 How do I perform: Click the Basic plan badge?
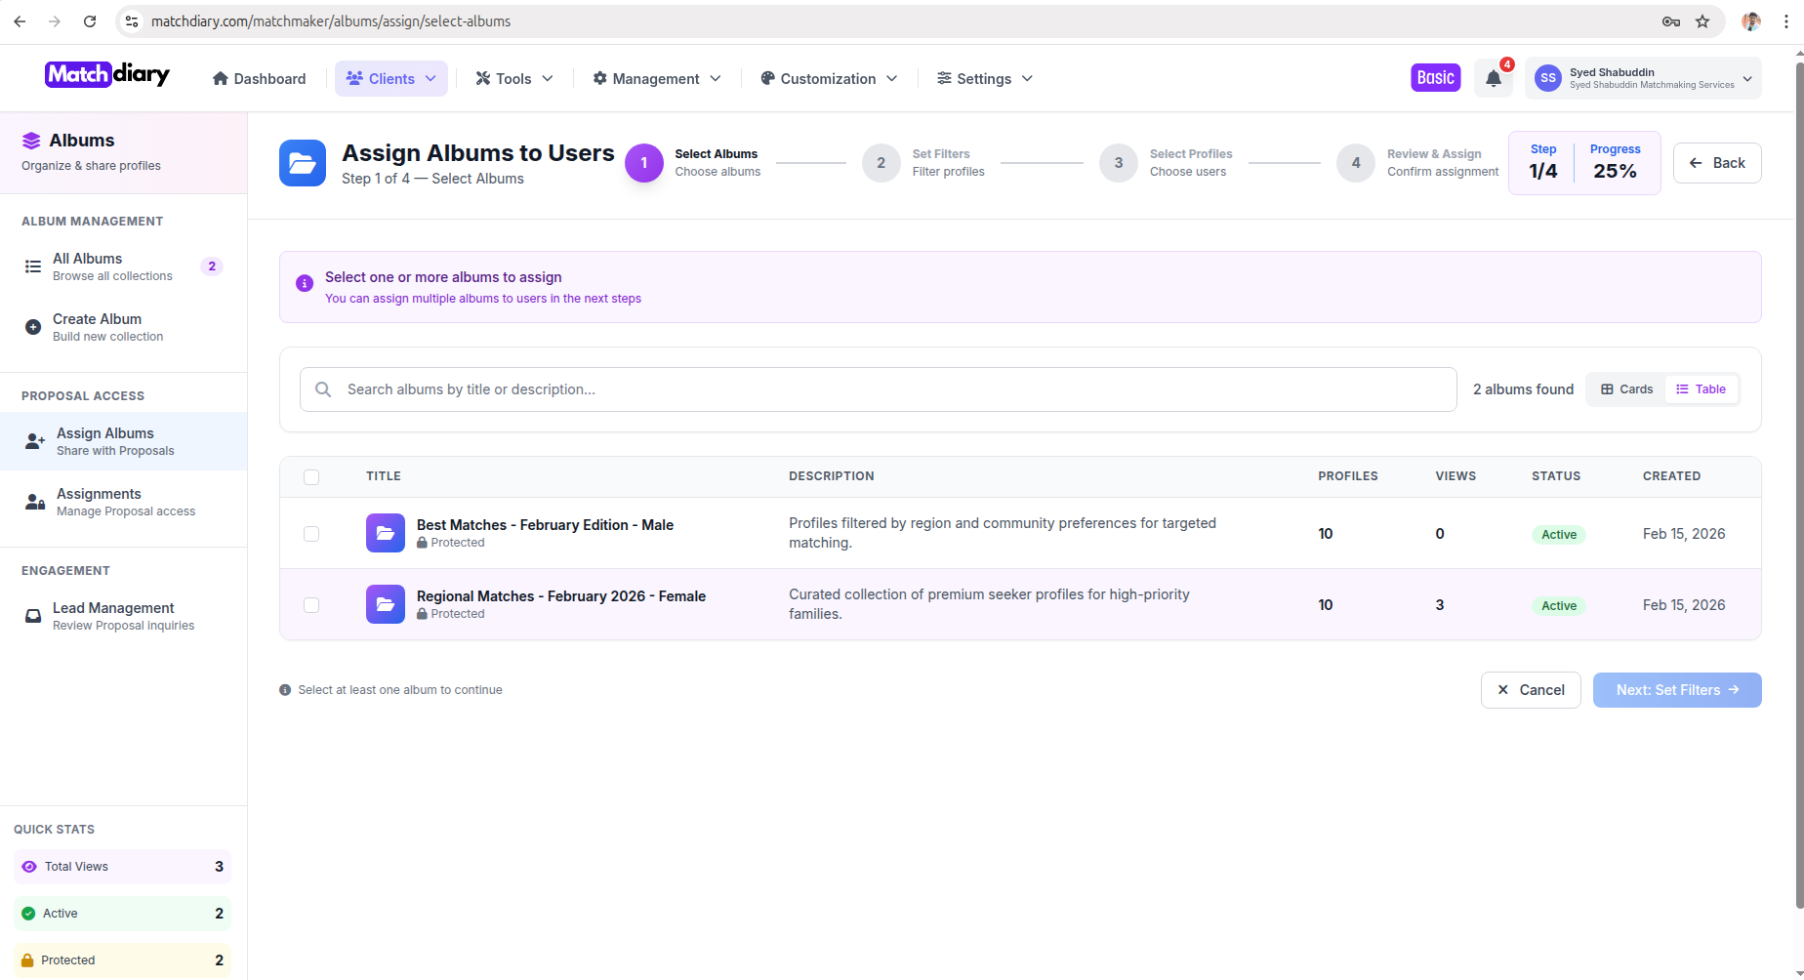(x=1435, y=78)
